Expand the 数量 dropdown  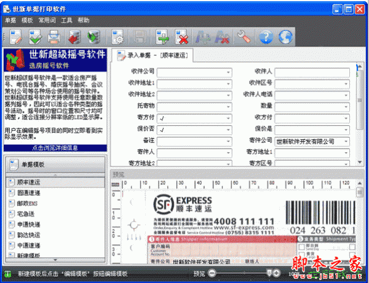pyautogui.click(x=346, y=107)
